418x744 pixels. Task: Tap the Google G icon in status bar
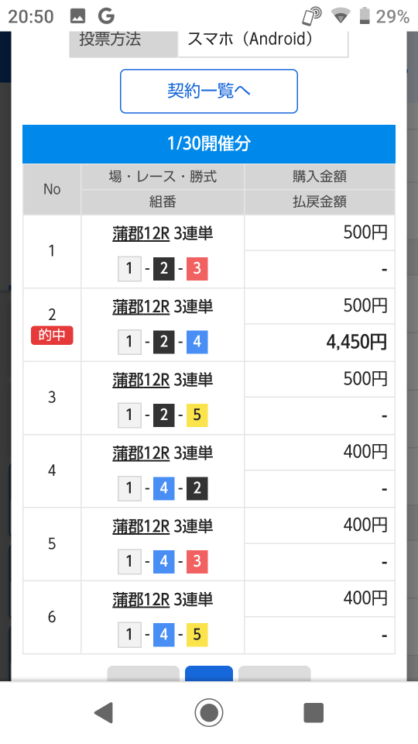[x=106, y=16]
